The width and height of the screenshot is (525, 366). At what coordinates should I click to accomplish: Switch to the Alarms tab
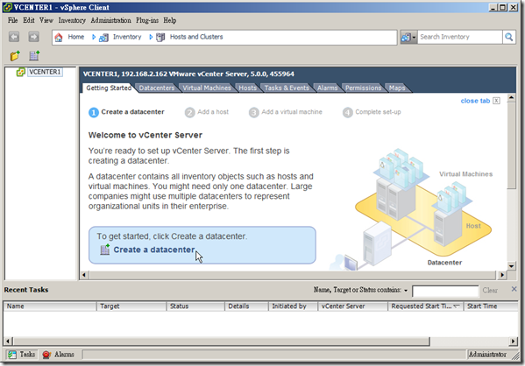[328, 88]
